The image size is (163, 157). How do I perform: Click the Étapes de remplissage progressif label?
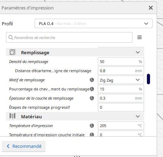coord(39,107)
